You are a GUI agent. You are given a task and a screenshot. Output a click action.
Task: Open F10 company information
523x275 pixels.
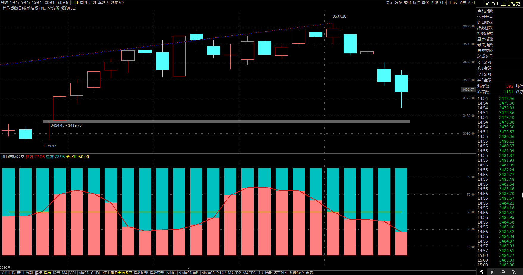point(443,2)
